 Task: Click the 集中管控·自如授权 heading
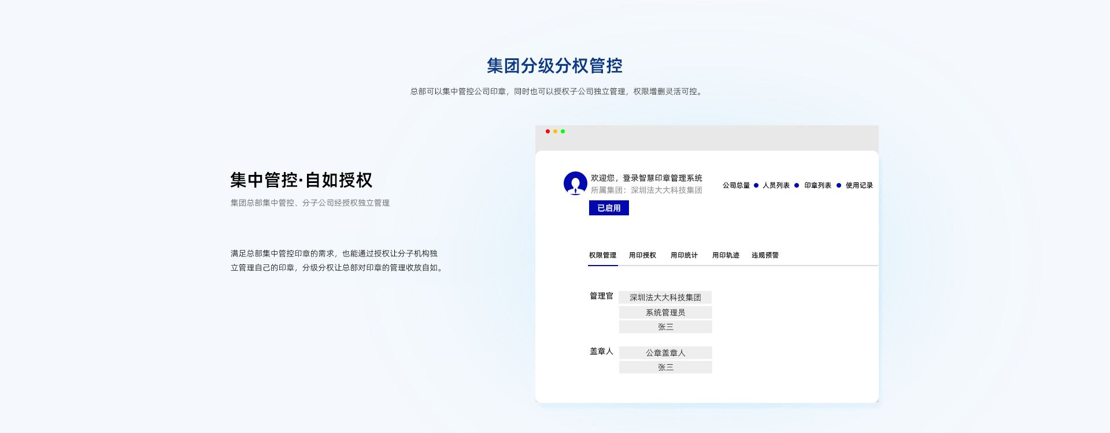click(301, 180)
